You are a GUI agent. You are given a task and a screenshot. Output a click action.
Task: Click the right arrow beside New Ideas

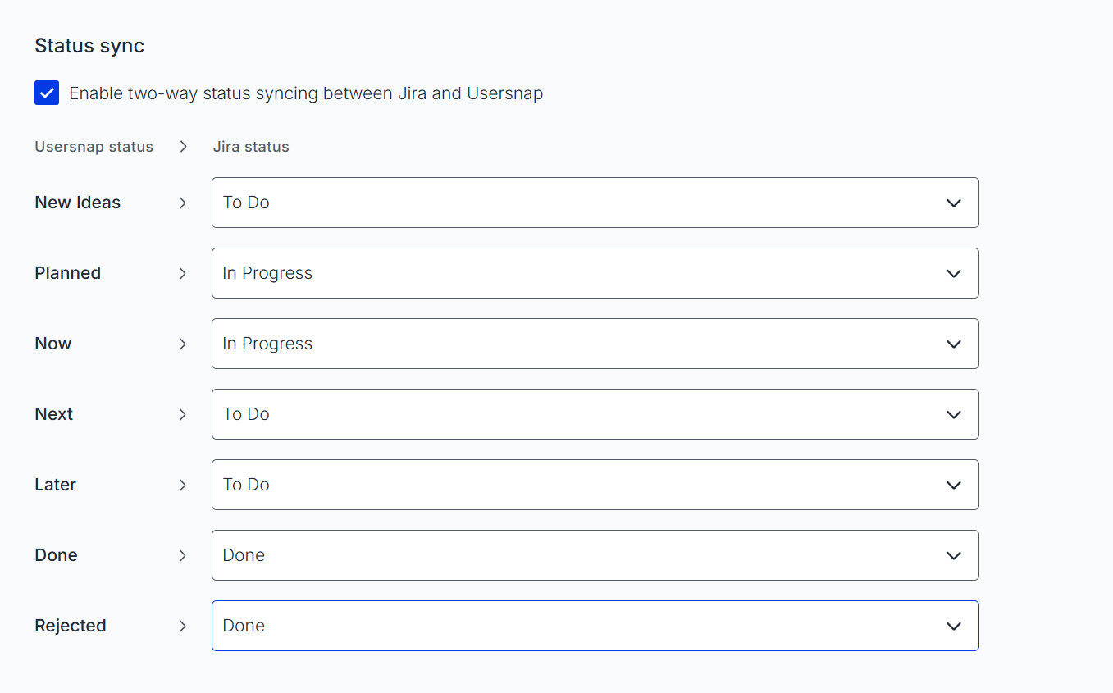[183, 203]
